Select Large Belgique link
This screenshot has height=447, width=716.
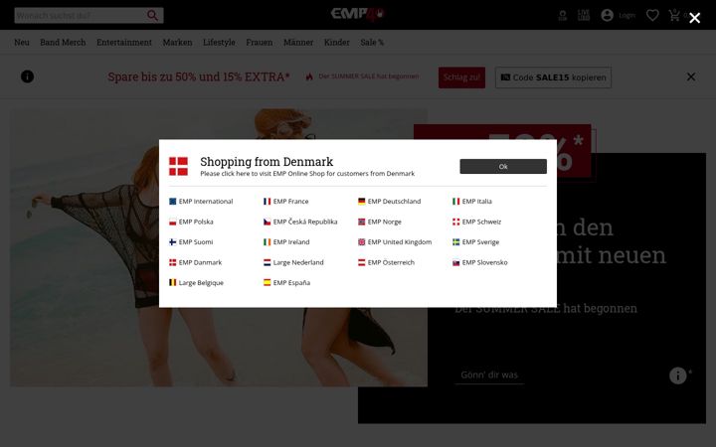point(196,282)
